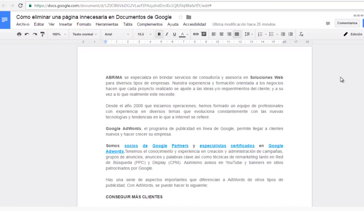The width and height of the screenshot is (364, 211).
Task: Star this document
Action: click(180, 17)
